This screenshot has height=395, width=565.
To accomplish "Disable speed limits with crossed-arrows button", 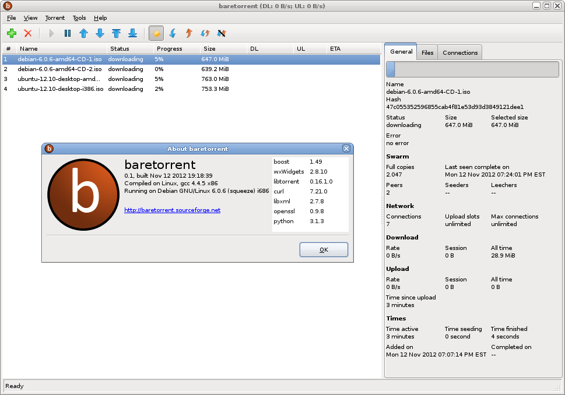I will pos(221,33).
